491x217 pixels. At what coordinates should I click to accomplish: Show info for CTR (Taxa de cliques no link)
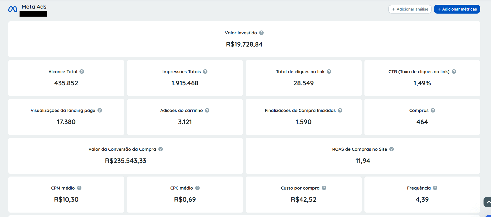coord(454,72)
